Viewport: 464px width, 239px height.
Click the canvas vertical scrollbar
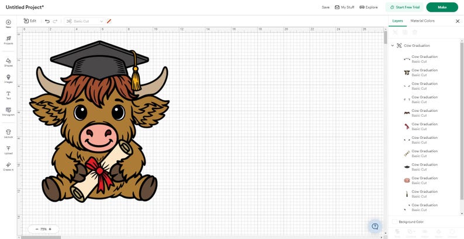click(x=385, y=37)
